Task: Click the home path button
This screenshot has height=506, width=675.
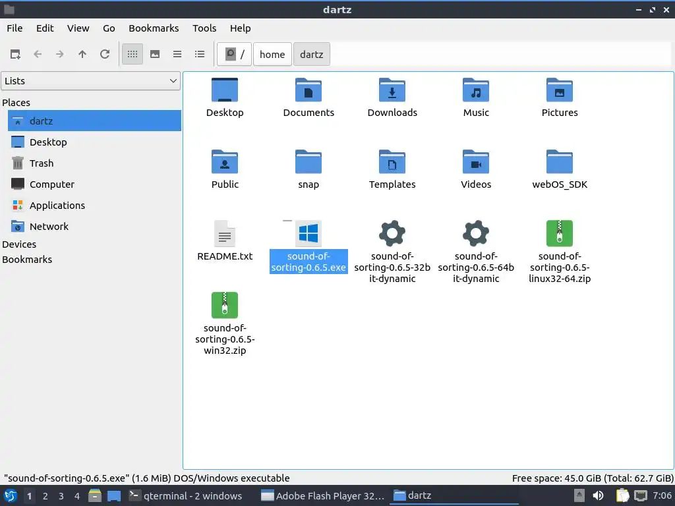Action: point(272,54)
